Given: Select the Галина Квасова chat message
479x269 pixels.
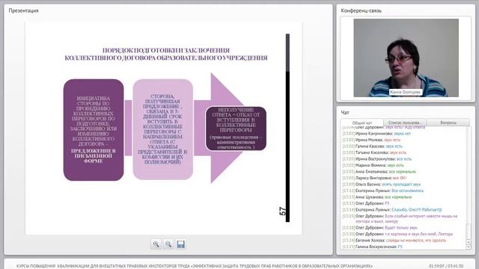Looking at the screenshot, I should point(373,146).
